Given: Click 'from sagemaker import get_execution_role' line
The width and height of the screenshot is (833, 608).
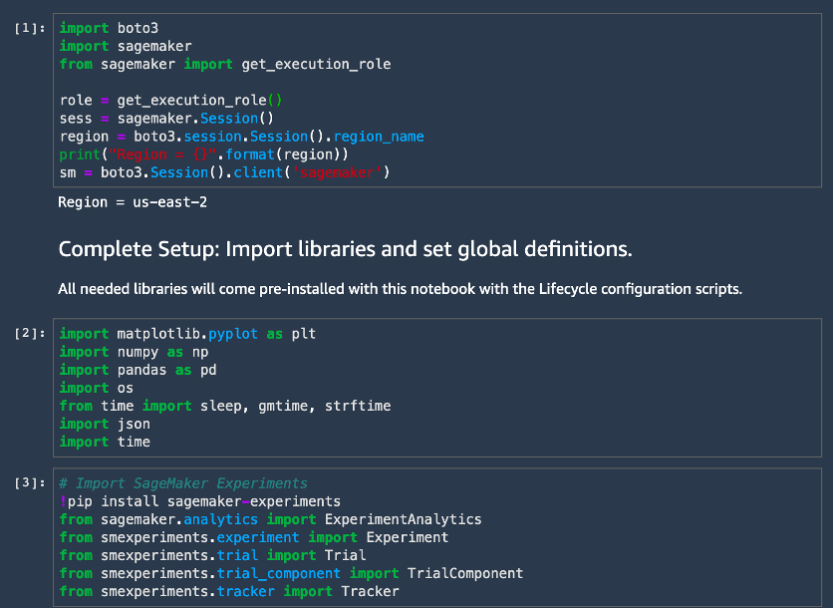Looking at the screenshot, I should coord(225,64).
